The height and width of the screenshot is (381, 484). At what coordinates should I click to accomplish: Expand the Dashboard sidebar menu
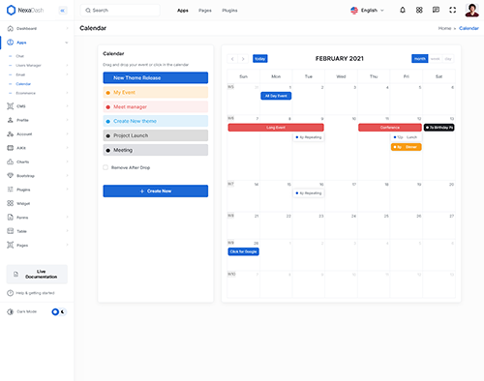click(37, 28)
